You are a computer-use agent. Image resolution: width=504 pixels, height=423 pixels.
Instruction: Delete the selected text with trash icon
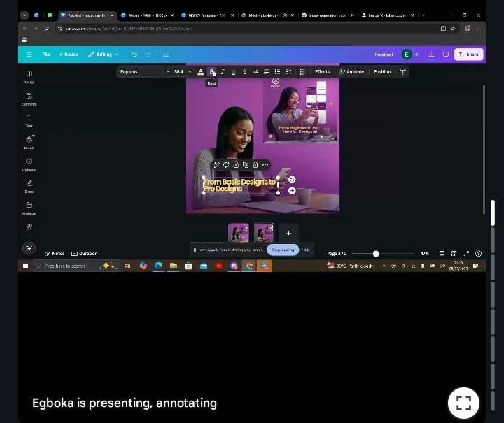(x=255, y=164)
